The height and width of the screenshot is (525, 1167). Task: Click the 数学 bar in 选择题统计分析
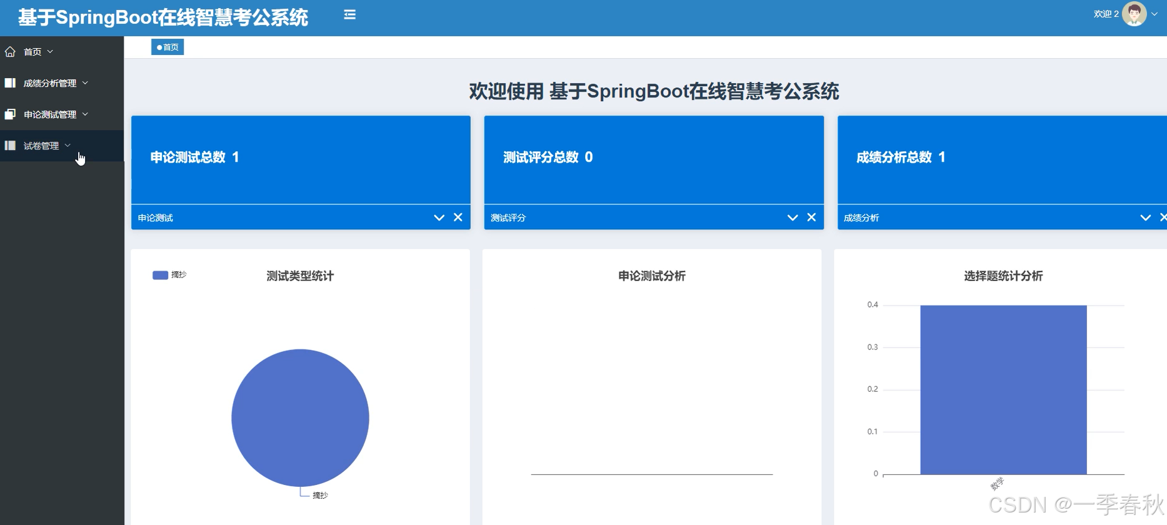tap(1003, 389)
